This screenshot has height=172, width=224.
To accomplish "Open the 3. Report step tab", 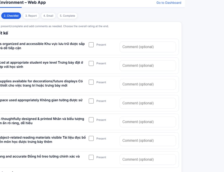I will tap(31, 16).
